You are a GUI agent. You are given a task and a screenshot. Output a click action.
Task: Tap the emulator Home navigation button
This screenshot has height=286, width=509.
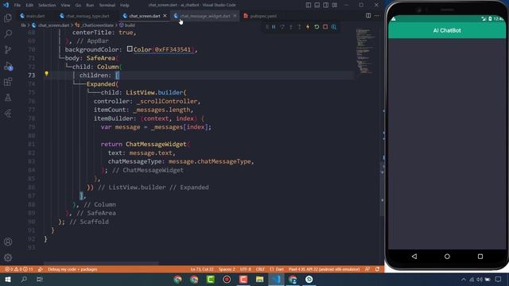click(x=447, y=256)
